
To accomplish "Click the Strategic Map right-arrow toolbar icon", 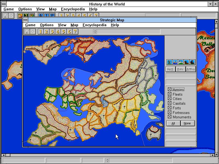I will [33, 32].
